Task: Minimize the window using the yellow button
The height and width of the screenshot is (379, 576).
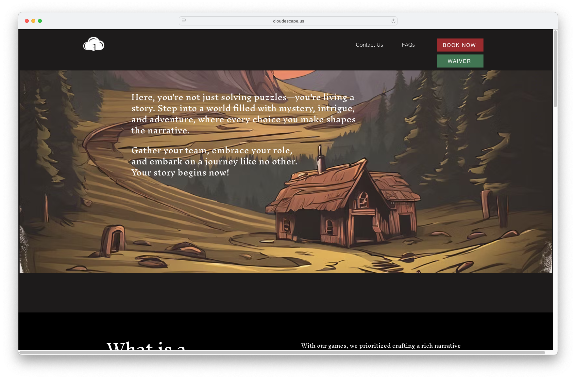Action: [33, 21]
